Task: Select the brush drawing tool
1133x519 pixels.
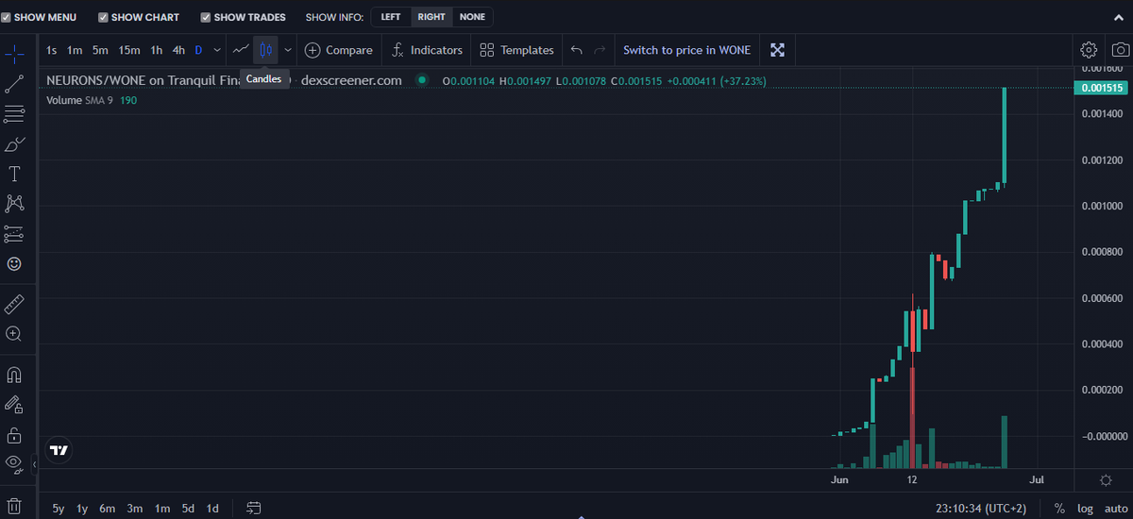Action: [14, 144]
